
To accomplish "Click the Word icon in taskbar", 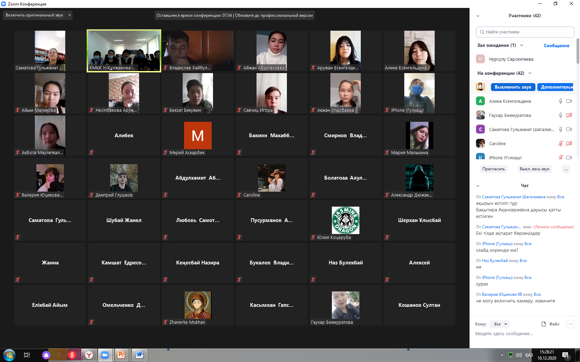I will coord(139,355).
